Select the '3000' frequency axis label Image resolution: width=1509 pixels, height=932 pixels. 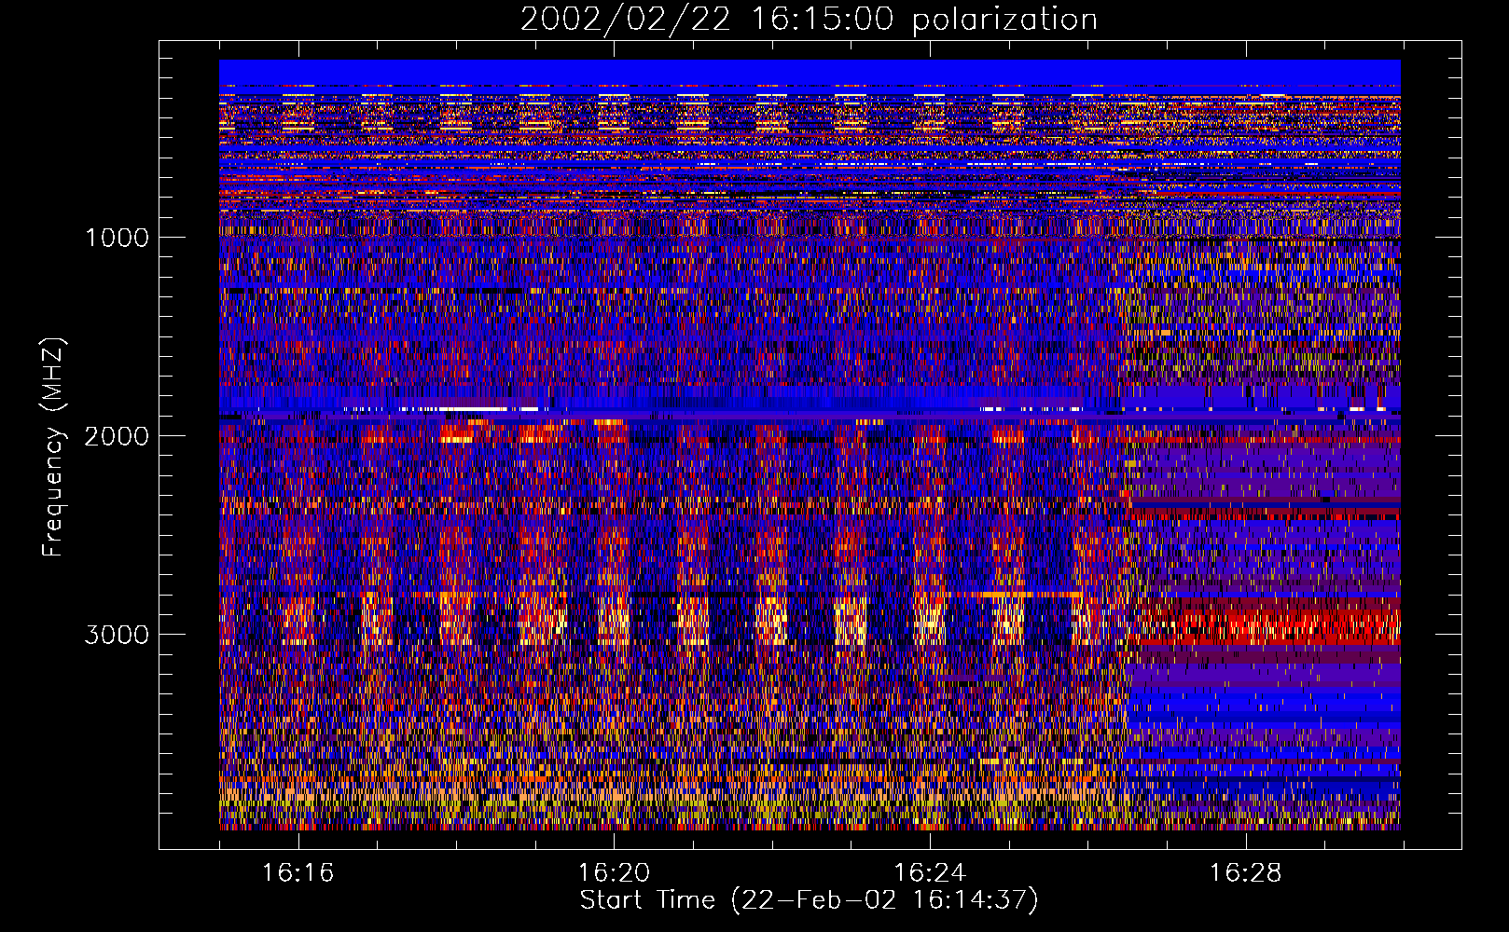point(117,635)
